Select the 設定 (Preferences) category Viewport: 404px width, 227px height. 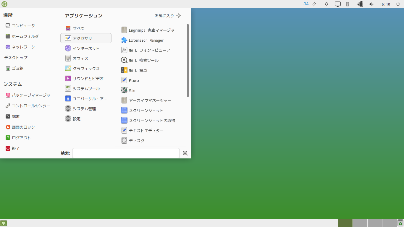pos(86,119)
